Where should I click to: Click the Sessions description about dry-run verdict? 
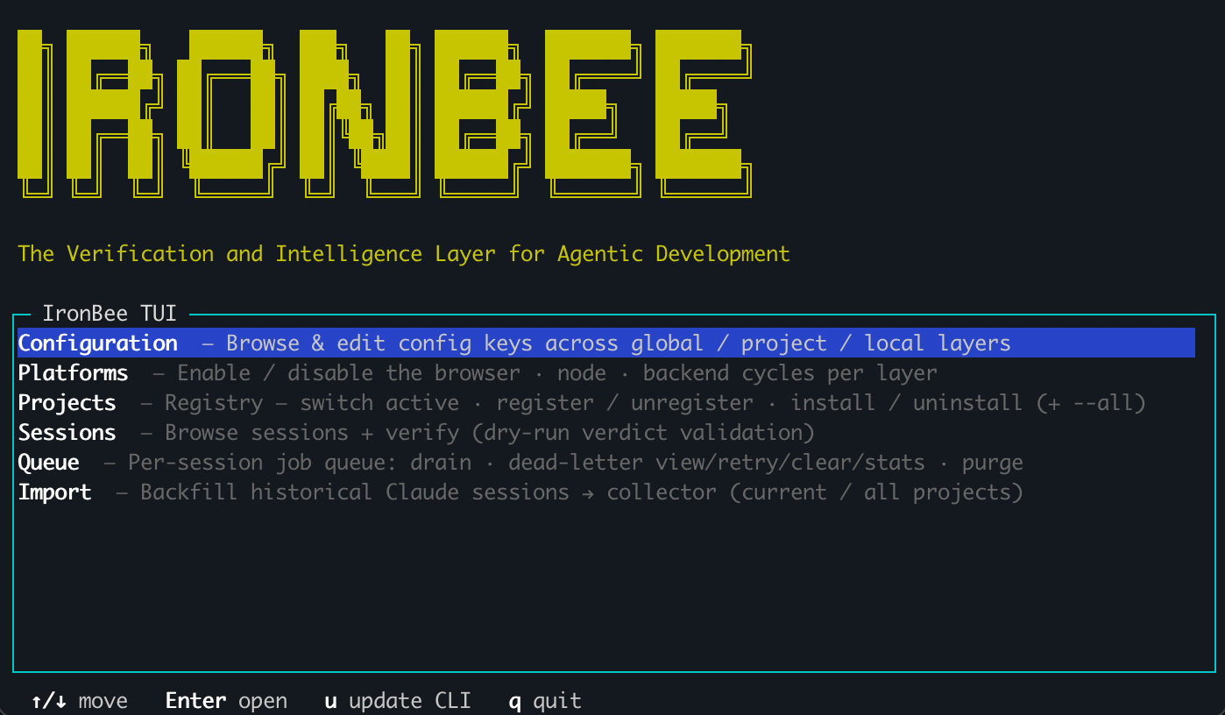[x=490, y=433]
